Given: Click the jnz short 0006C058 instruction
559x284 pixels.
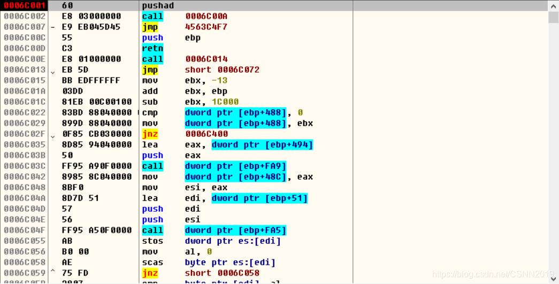Looking at the screenshot, I should (201, 273).
